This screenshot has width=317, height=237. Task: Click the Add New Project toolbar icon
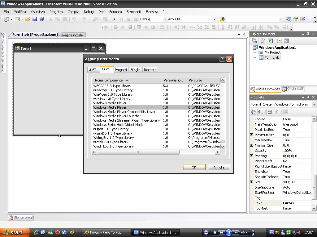7,19
